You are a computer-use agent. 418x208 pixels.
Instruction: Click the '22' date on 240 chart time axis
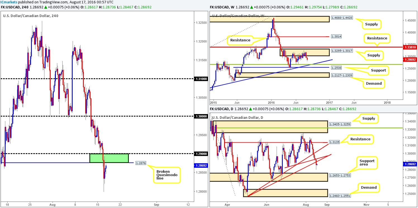[120, 204]
